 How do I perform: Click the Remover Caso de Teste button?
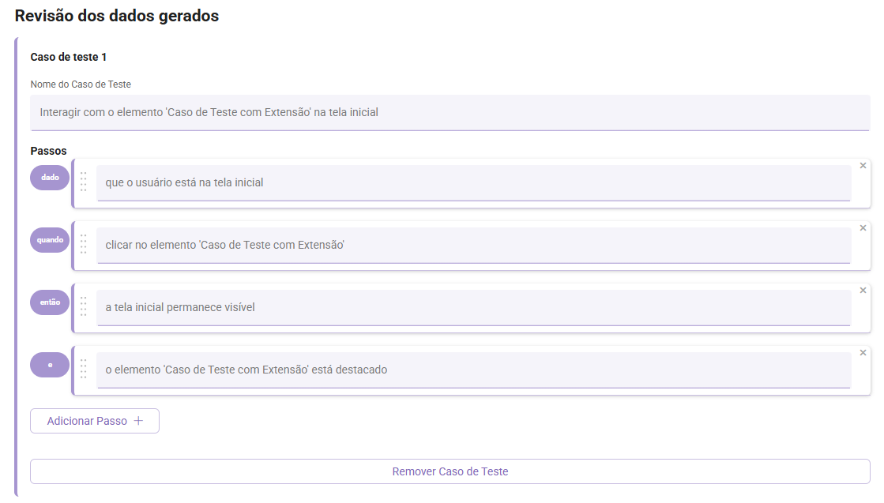coord(450,471)
